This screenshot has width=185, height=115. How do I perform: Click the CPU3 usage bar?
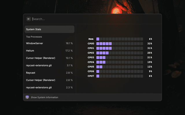tap(119, 57)
